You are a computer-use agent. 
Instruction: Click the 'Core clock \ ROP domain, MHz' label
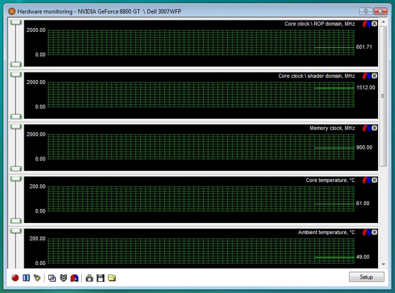point(320,24)
